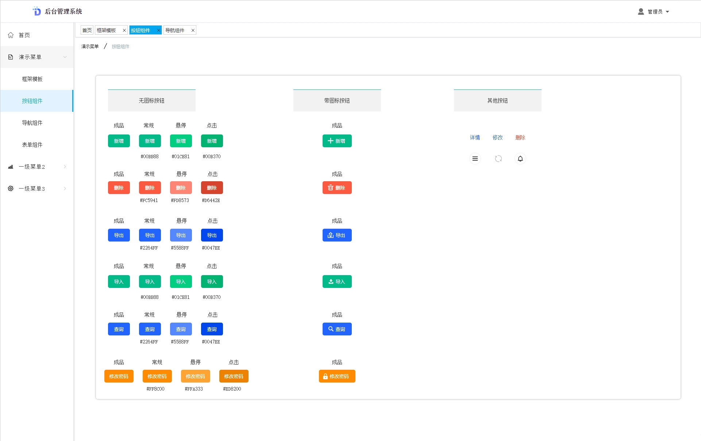Screen dimensions: 701x441
Task: Open the 管理员 dropdown arrow
Action: pos(667,12)
